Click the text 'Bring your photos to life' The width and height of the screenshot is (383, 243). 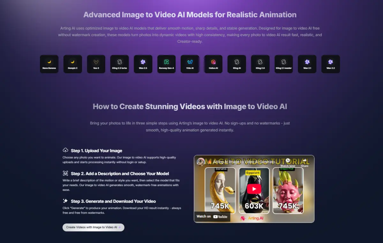(x=190, y=127)
